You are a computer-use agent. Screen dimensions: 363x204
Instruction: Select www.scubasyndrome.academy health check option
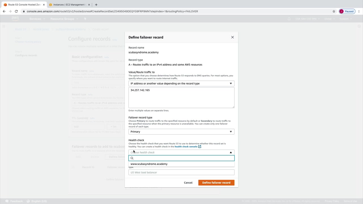coord(181,164)
